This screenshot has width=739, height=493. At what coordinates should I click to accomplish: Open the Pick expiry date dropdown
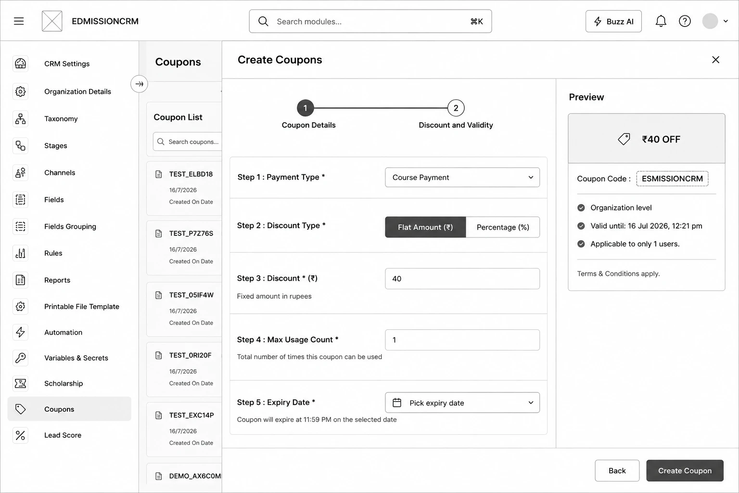click(x=462, y=403)
